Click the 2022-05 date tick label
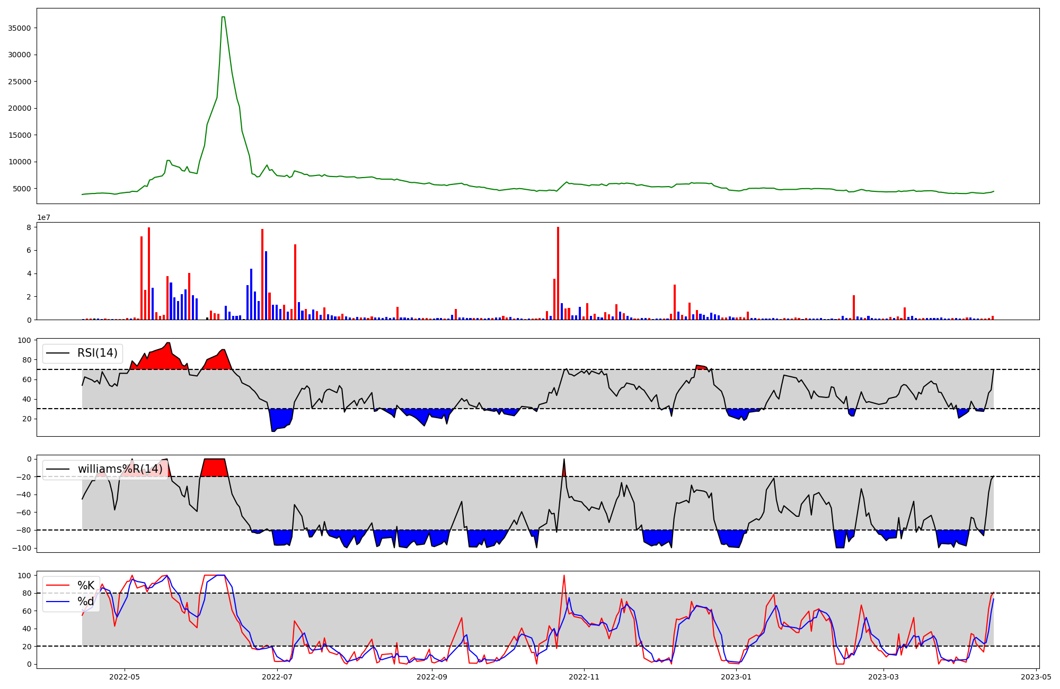This screenshot has width=1060, height=689. 125,677
